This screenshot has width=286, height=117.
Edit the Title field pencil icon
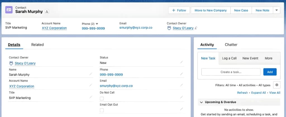[91, 97]
